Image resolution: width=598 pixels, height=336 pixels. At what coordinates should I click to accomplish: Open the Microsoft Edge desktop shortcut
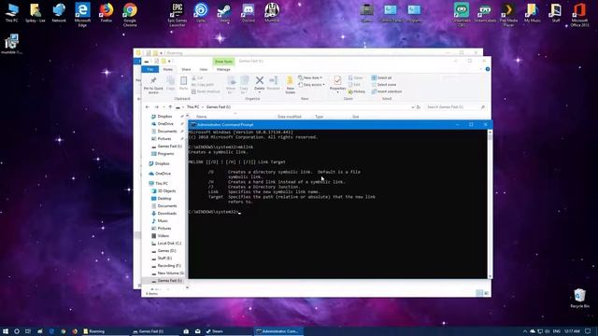click(x=82, y=15)
